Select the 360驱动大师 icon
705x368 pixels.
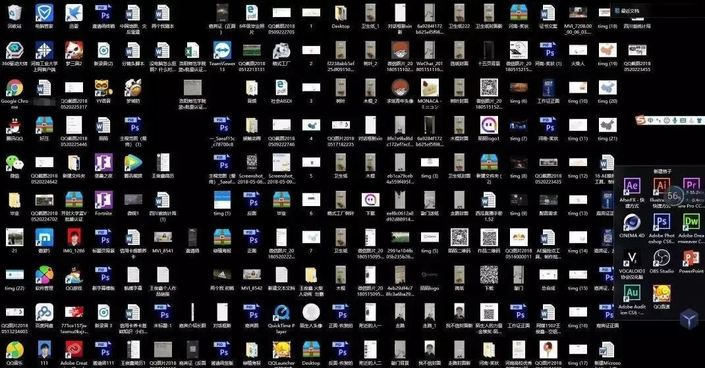pos(14,50)
